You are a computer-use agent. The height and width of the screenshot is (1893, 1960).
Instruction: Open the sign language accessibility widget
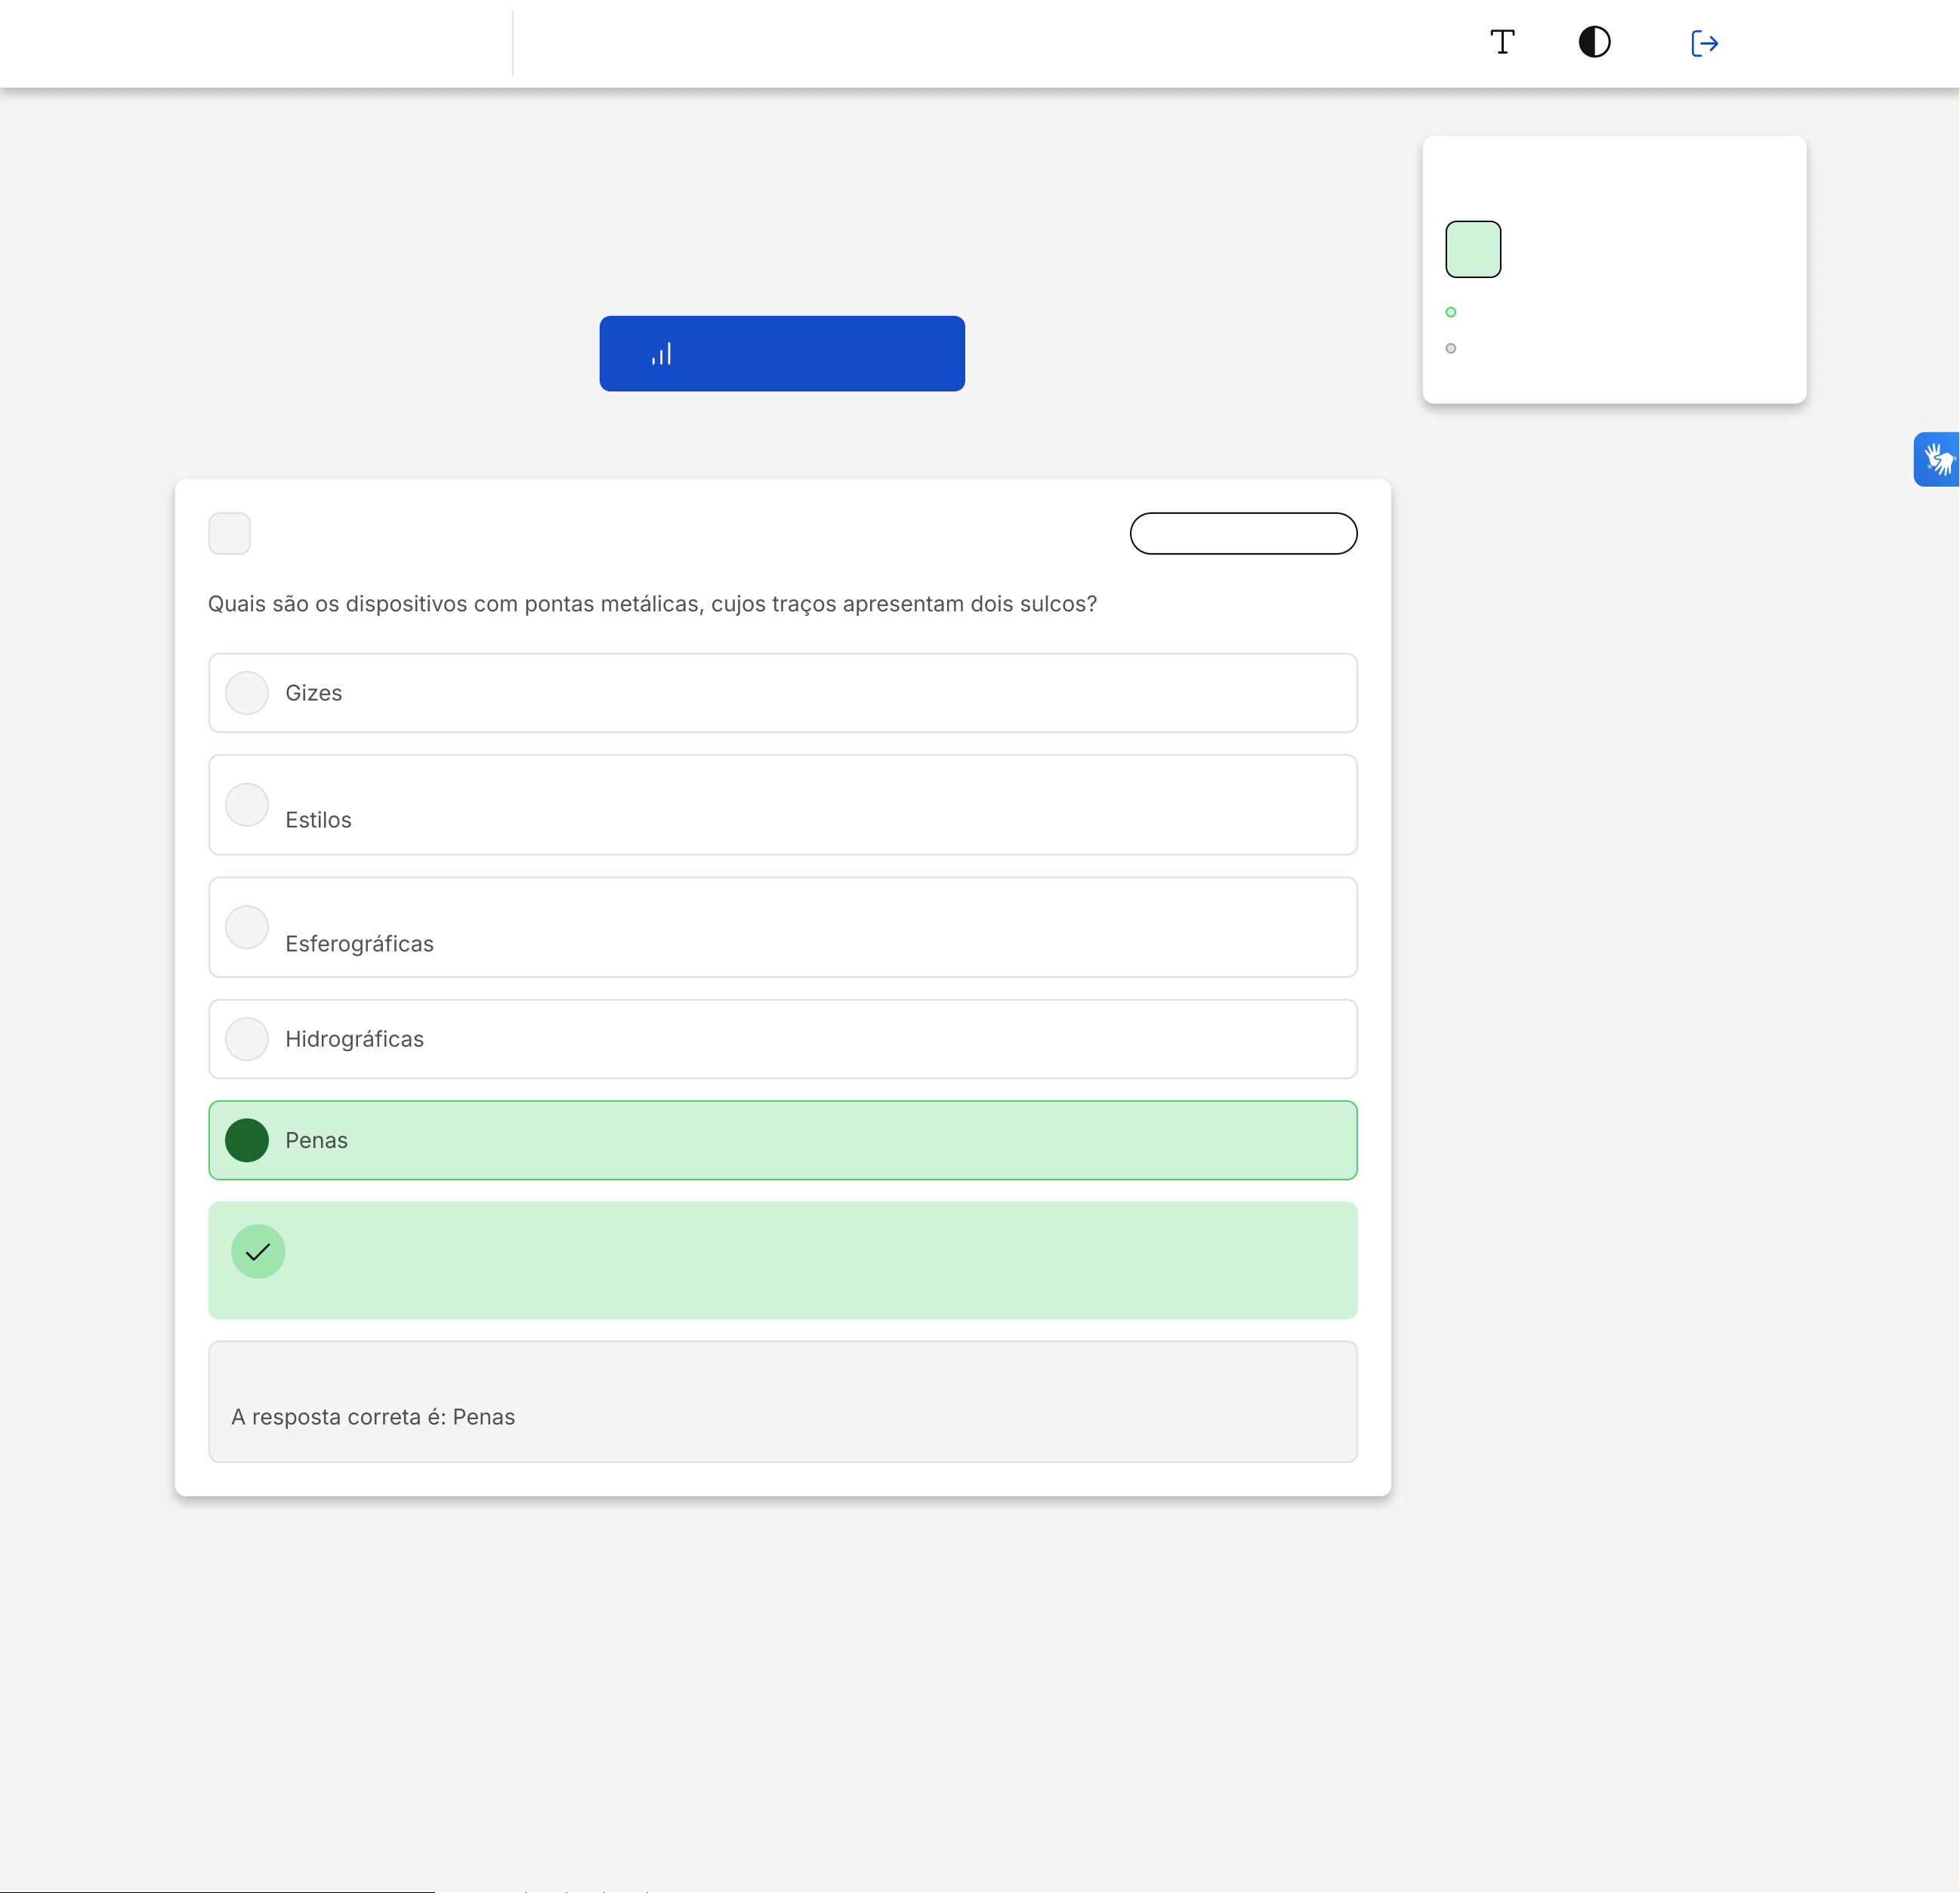click(1937, 459)
